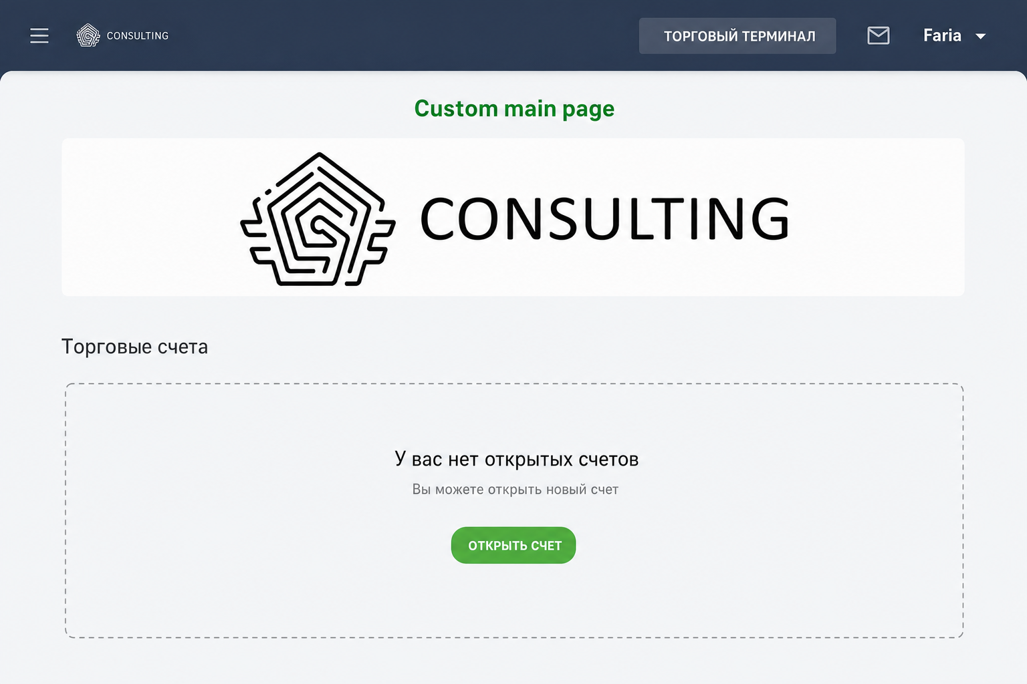Open messages via the envelope icon
The width and height of the screenshot is (1027, 684).
878,35
